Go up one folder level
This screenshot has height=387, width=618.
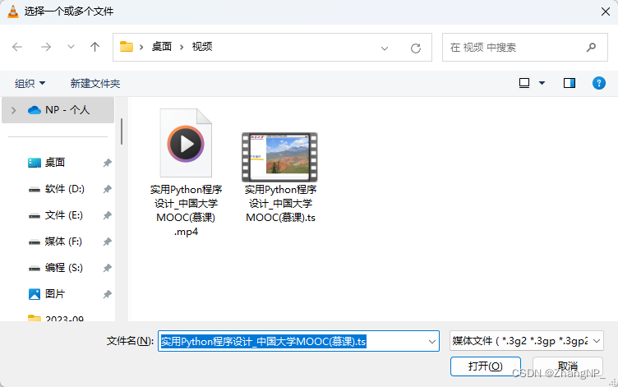click(95, 48)
